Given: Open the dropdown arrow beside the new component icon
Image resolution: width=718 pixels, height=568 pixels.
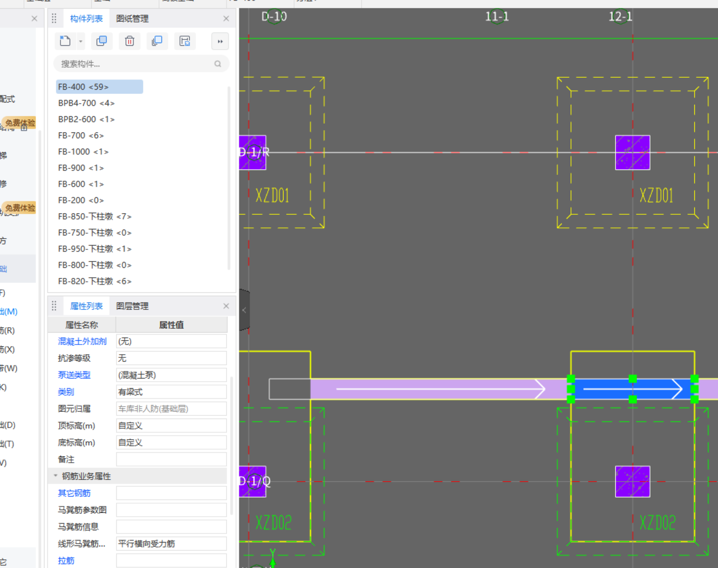Looking at the screenshot, I should pyautogui.click(x=80, y=41).
